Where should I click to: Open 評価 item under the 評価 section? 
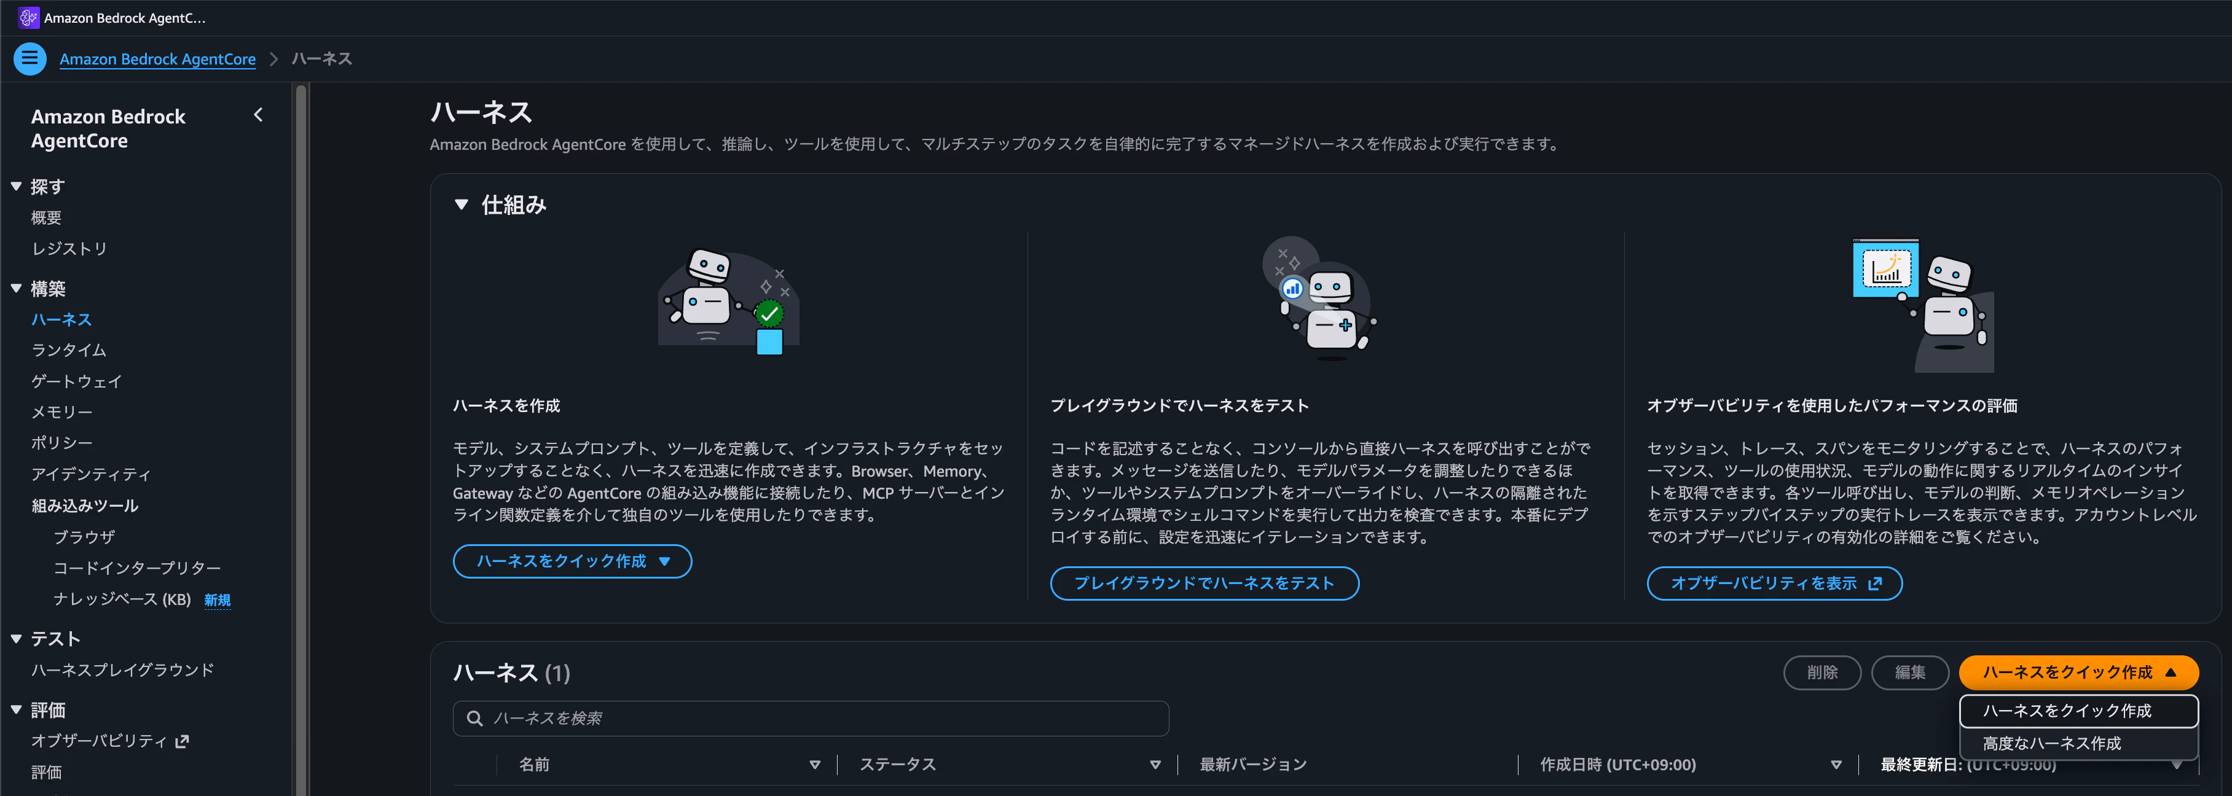[x=47, y=773]
